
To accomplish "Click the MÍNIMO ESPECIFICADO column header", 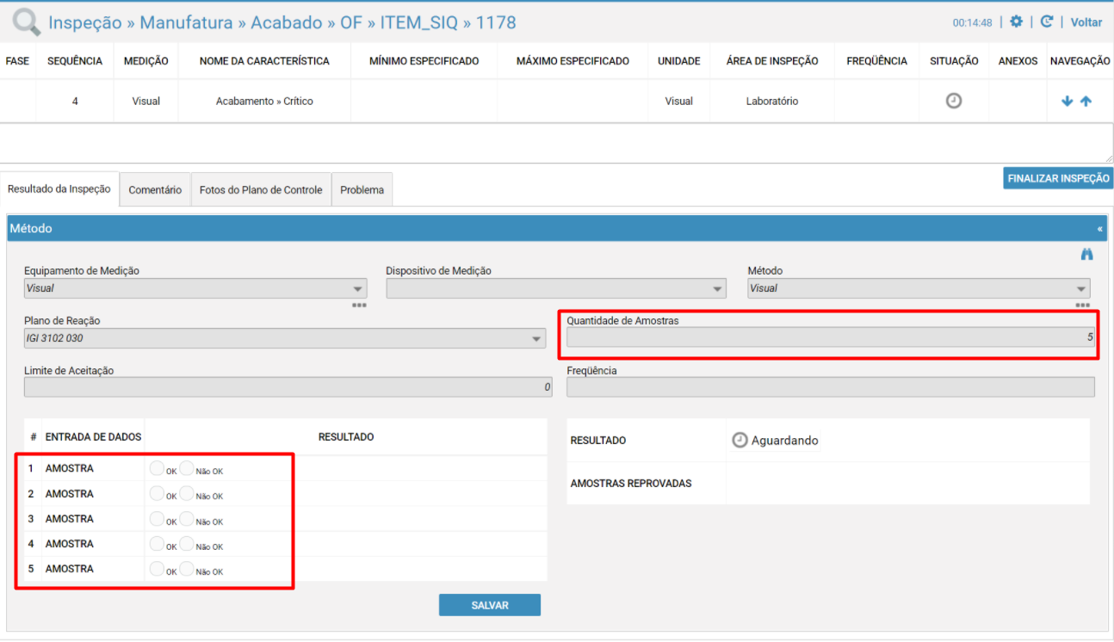I will (424, 61).
